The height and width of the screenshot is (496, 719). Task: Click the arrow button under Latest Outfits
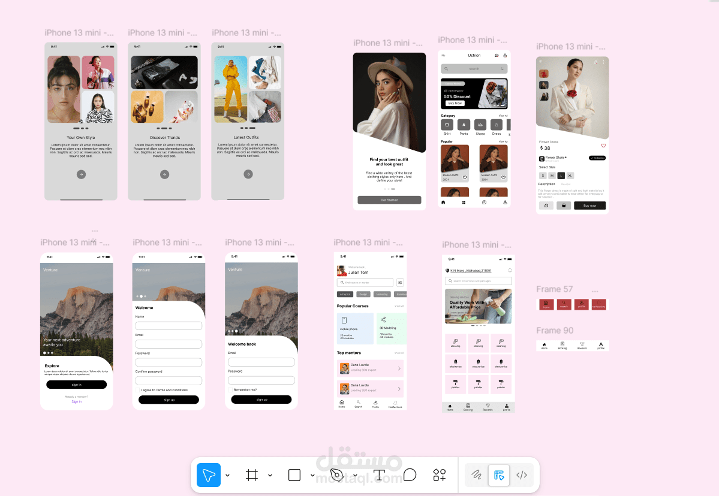click(x=248, y=174)
